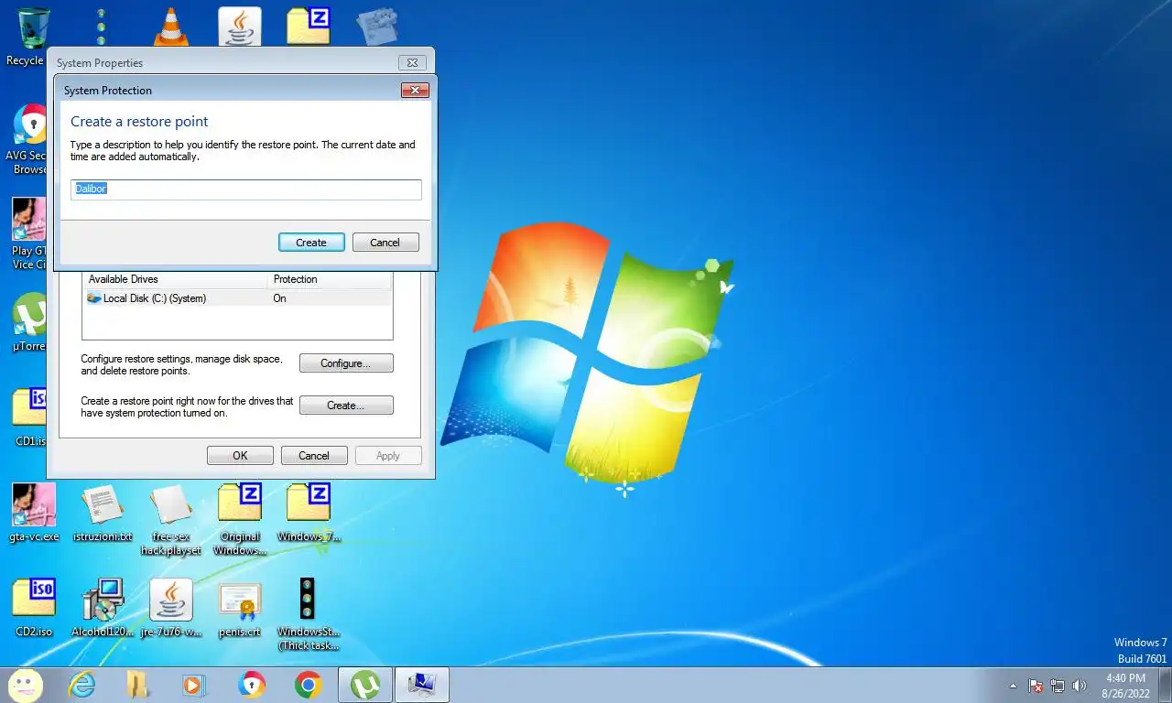Launch VLC media player cone icon
Viewport: 1172px width, 703px height.
(x=170, y=27)
